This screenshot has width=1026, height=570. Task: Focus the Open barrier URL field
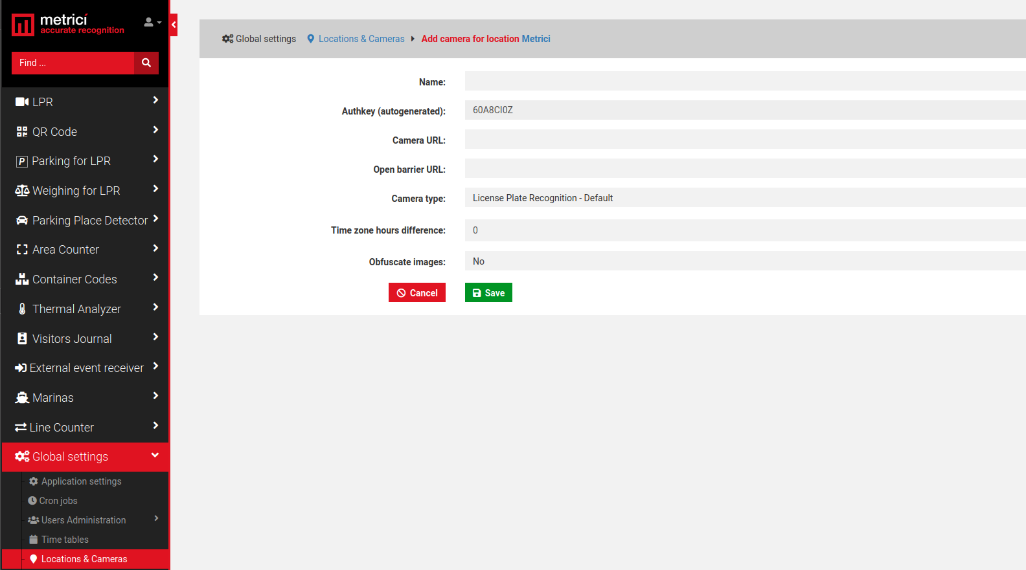[x=745, y=168]
